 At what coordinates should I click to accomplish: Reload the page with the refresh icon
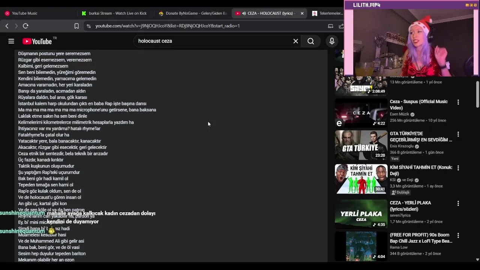pos(25,26)
